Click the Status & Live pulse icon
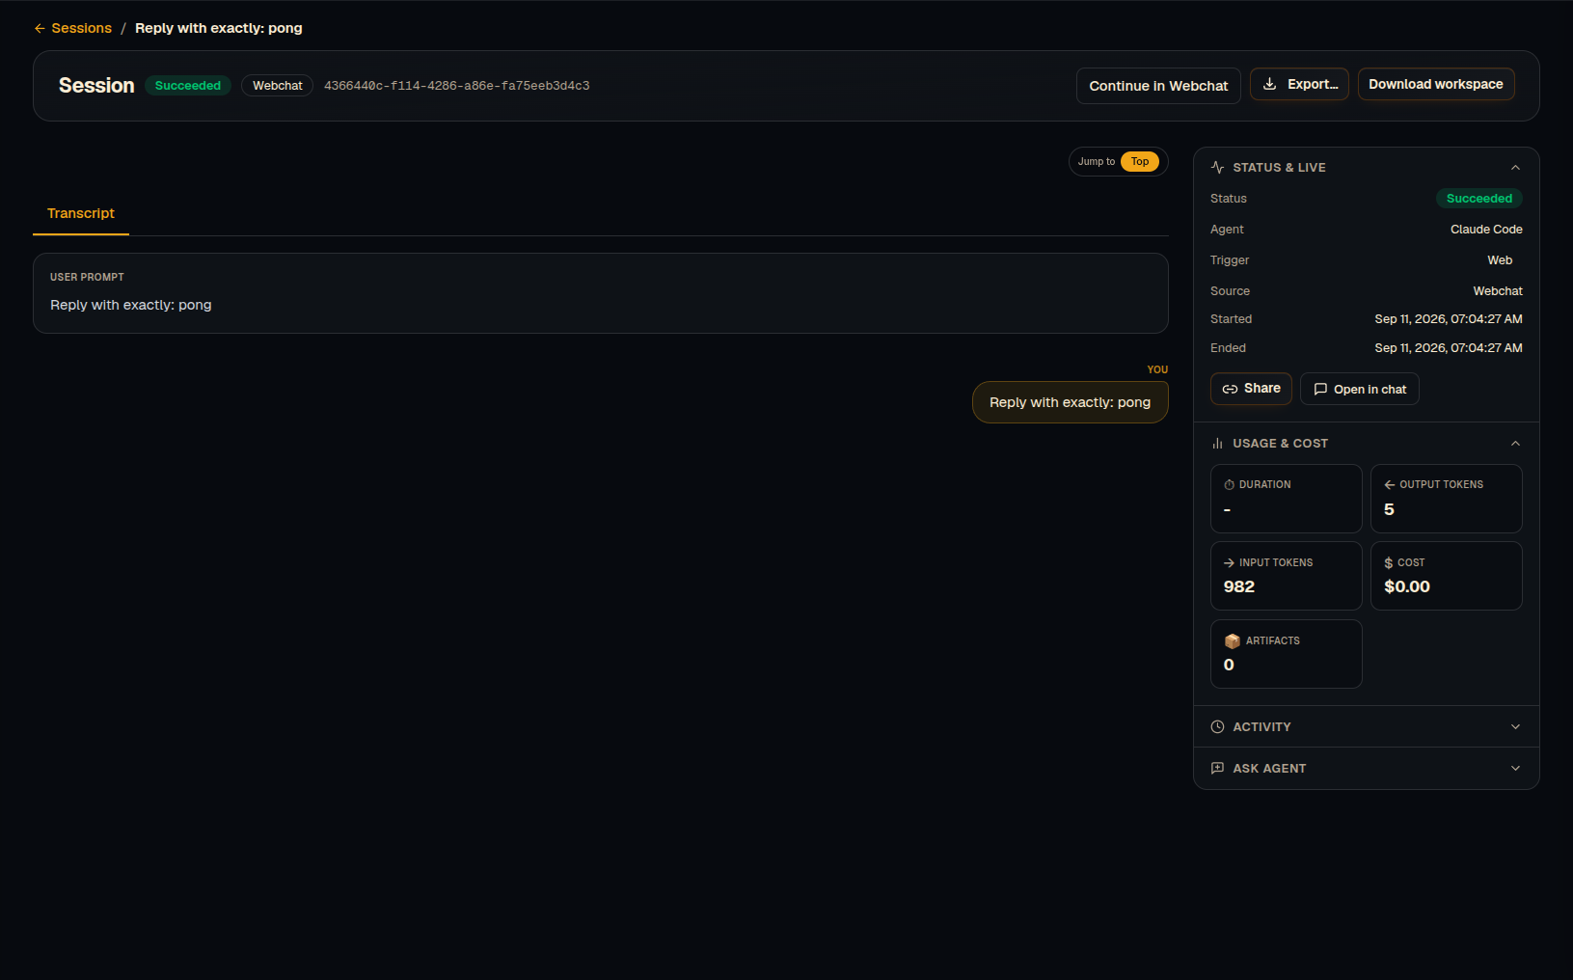The image size is (1573, 980). pos(1217,167)
